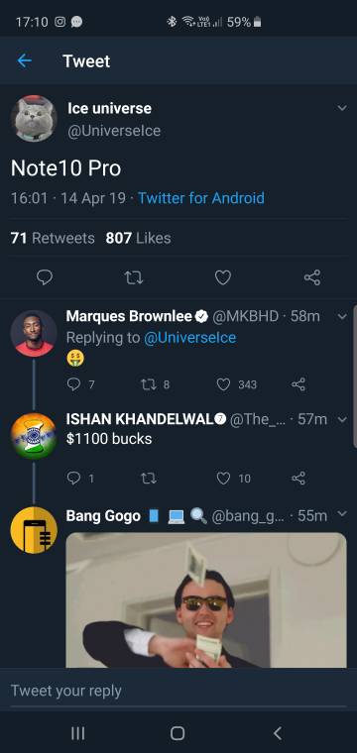This screenshot has width=357, height=753.
Task: Tap the Tweet your reply field
Action: coord(178,691)
